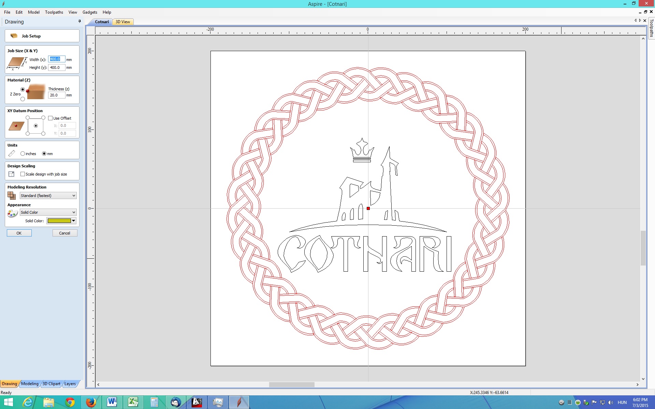Switch to the Modeling tab
The image size is (655, 409).
[30, 384]
